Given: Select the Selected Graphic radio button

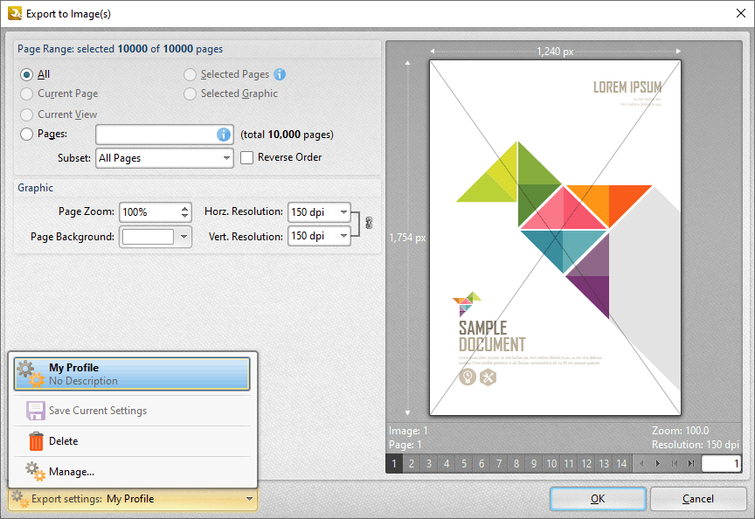Looking at the screenshot, I should [x=190, y=93].
